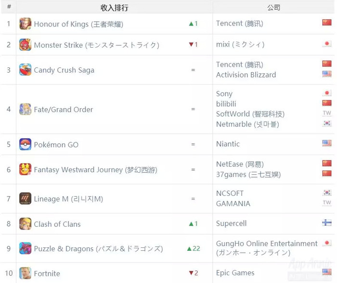
Task: Open the Supercell company link
Action: click(x=231, y=223)
